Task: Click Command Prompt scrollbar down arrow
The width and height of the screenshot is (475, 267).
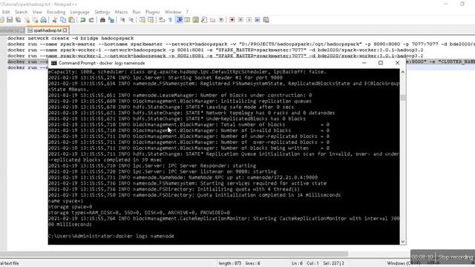Action: pyautogui.click(x=402, y=241)
